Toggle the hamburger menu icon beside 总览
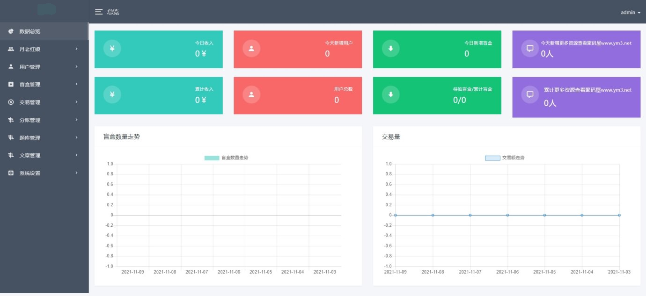 [99, 12]
